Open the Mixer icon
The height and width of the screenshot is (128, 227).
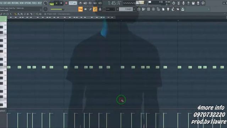[x=153, y=9]
